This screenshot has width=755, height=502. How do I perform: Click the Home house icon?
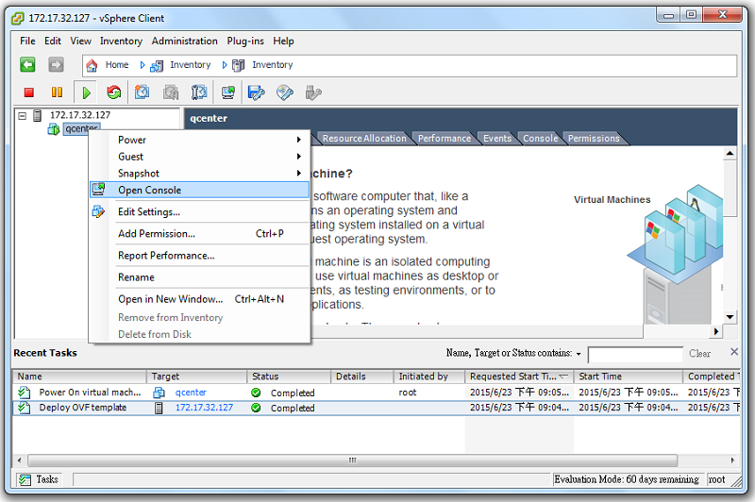[92, 65]
